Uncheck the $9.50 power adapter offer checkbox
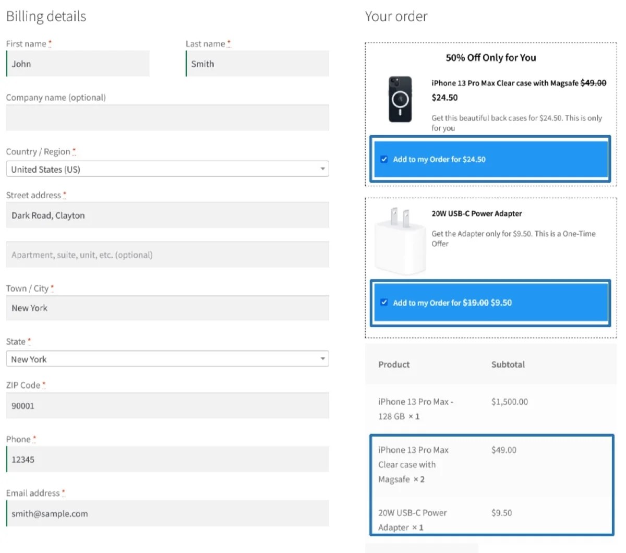 pyautogui.click(x=384, y=303)
